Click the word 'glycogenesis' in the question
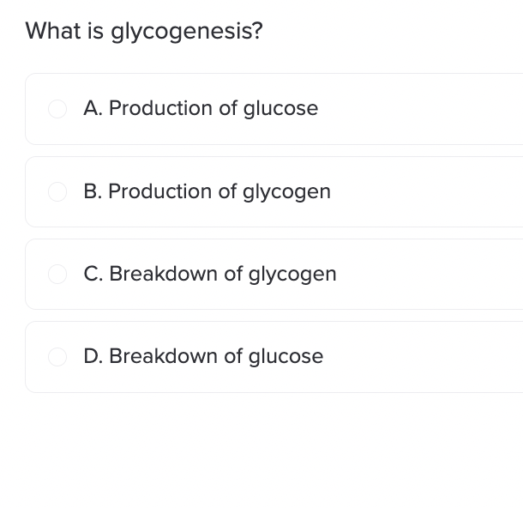 (182, 33)
